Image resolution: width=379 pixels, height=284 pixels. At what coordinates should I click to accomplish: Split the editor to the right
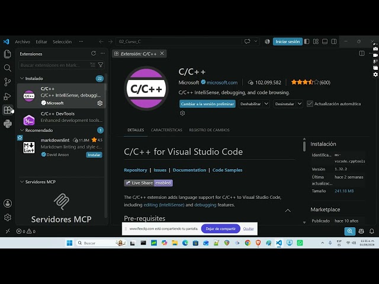click(x=362, y=53)
